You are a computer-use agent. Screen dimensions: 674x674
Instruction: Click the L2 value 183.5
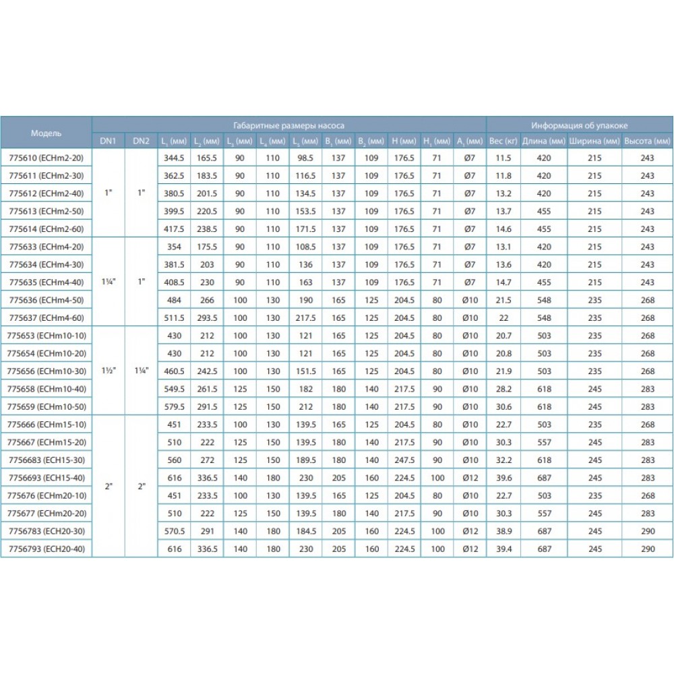[207, 175]
